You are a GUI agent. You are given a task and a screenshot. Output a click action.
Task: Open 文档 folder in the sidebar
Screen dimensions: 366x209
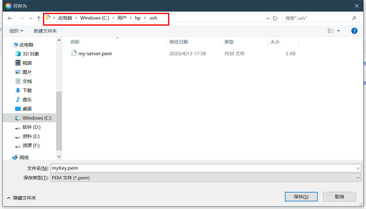pyautogui.click(x=27, y=81)
